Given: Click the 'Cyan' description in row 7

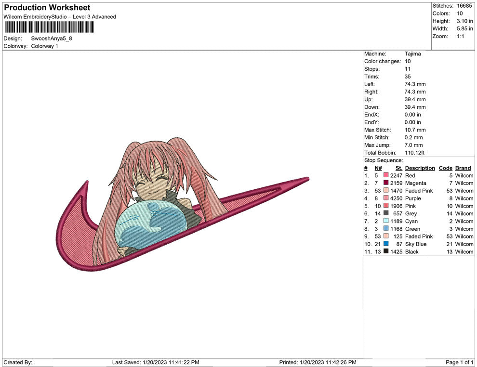Looking at the screenshot, I should [411, 221].
